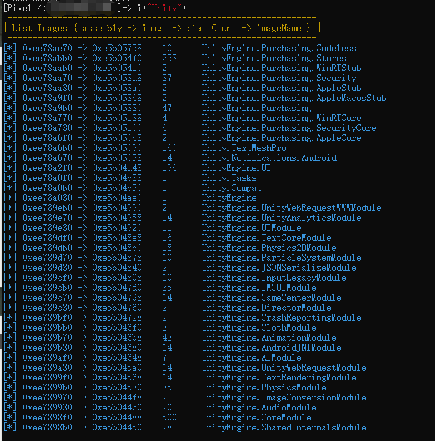This screenshot has width=435, height=441.
Task: Click image name UnityEngine.Purchasing.Stores
Action: click(x=274, y=58)
